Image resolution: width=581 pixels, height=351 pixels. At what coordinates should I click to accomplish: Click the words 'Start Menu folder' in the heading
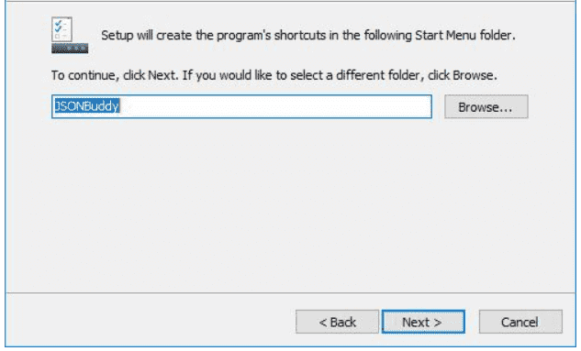(x=464, y=35)
